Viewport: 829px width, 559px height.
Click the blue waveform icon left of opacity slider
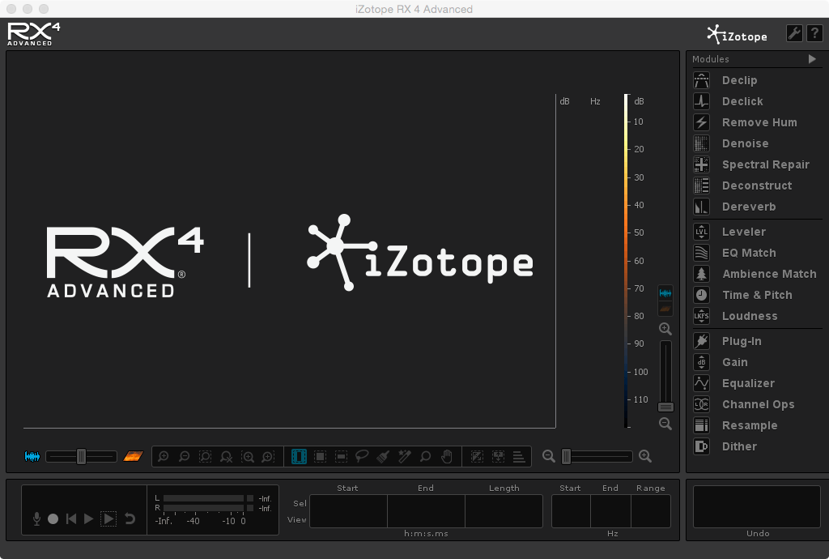point(32,456)
